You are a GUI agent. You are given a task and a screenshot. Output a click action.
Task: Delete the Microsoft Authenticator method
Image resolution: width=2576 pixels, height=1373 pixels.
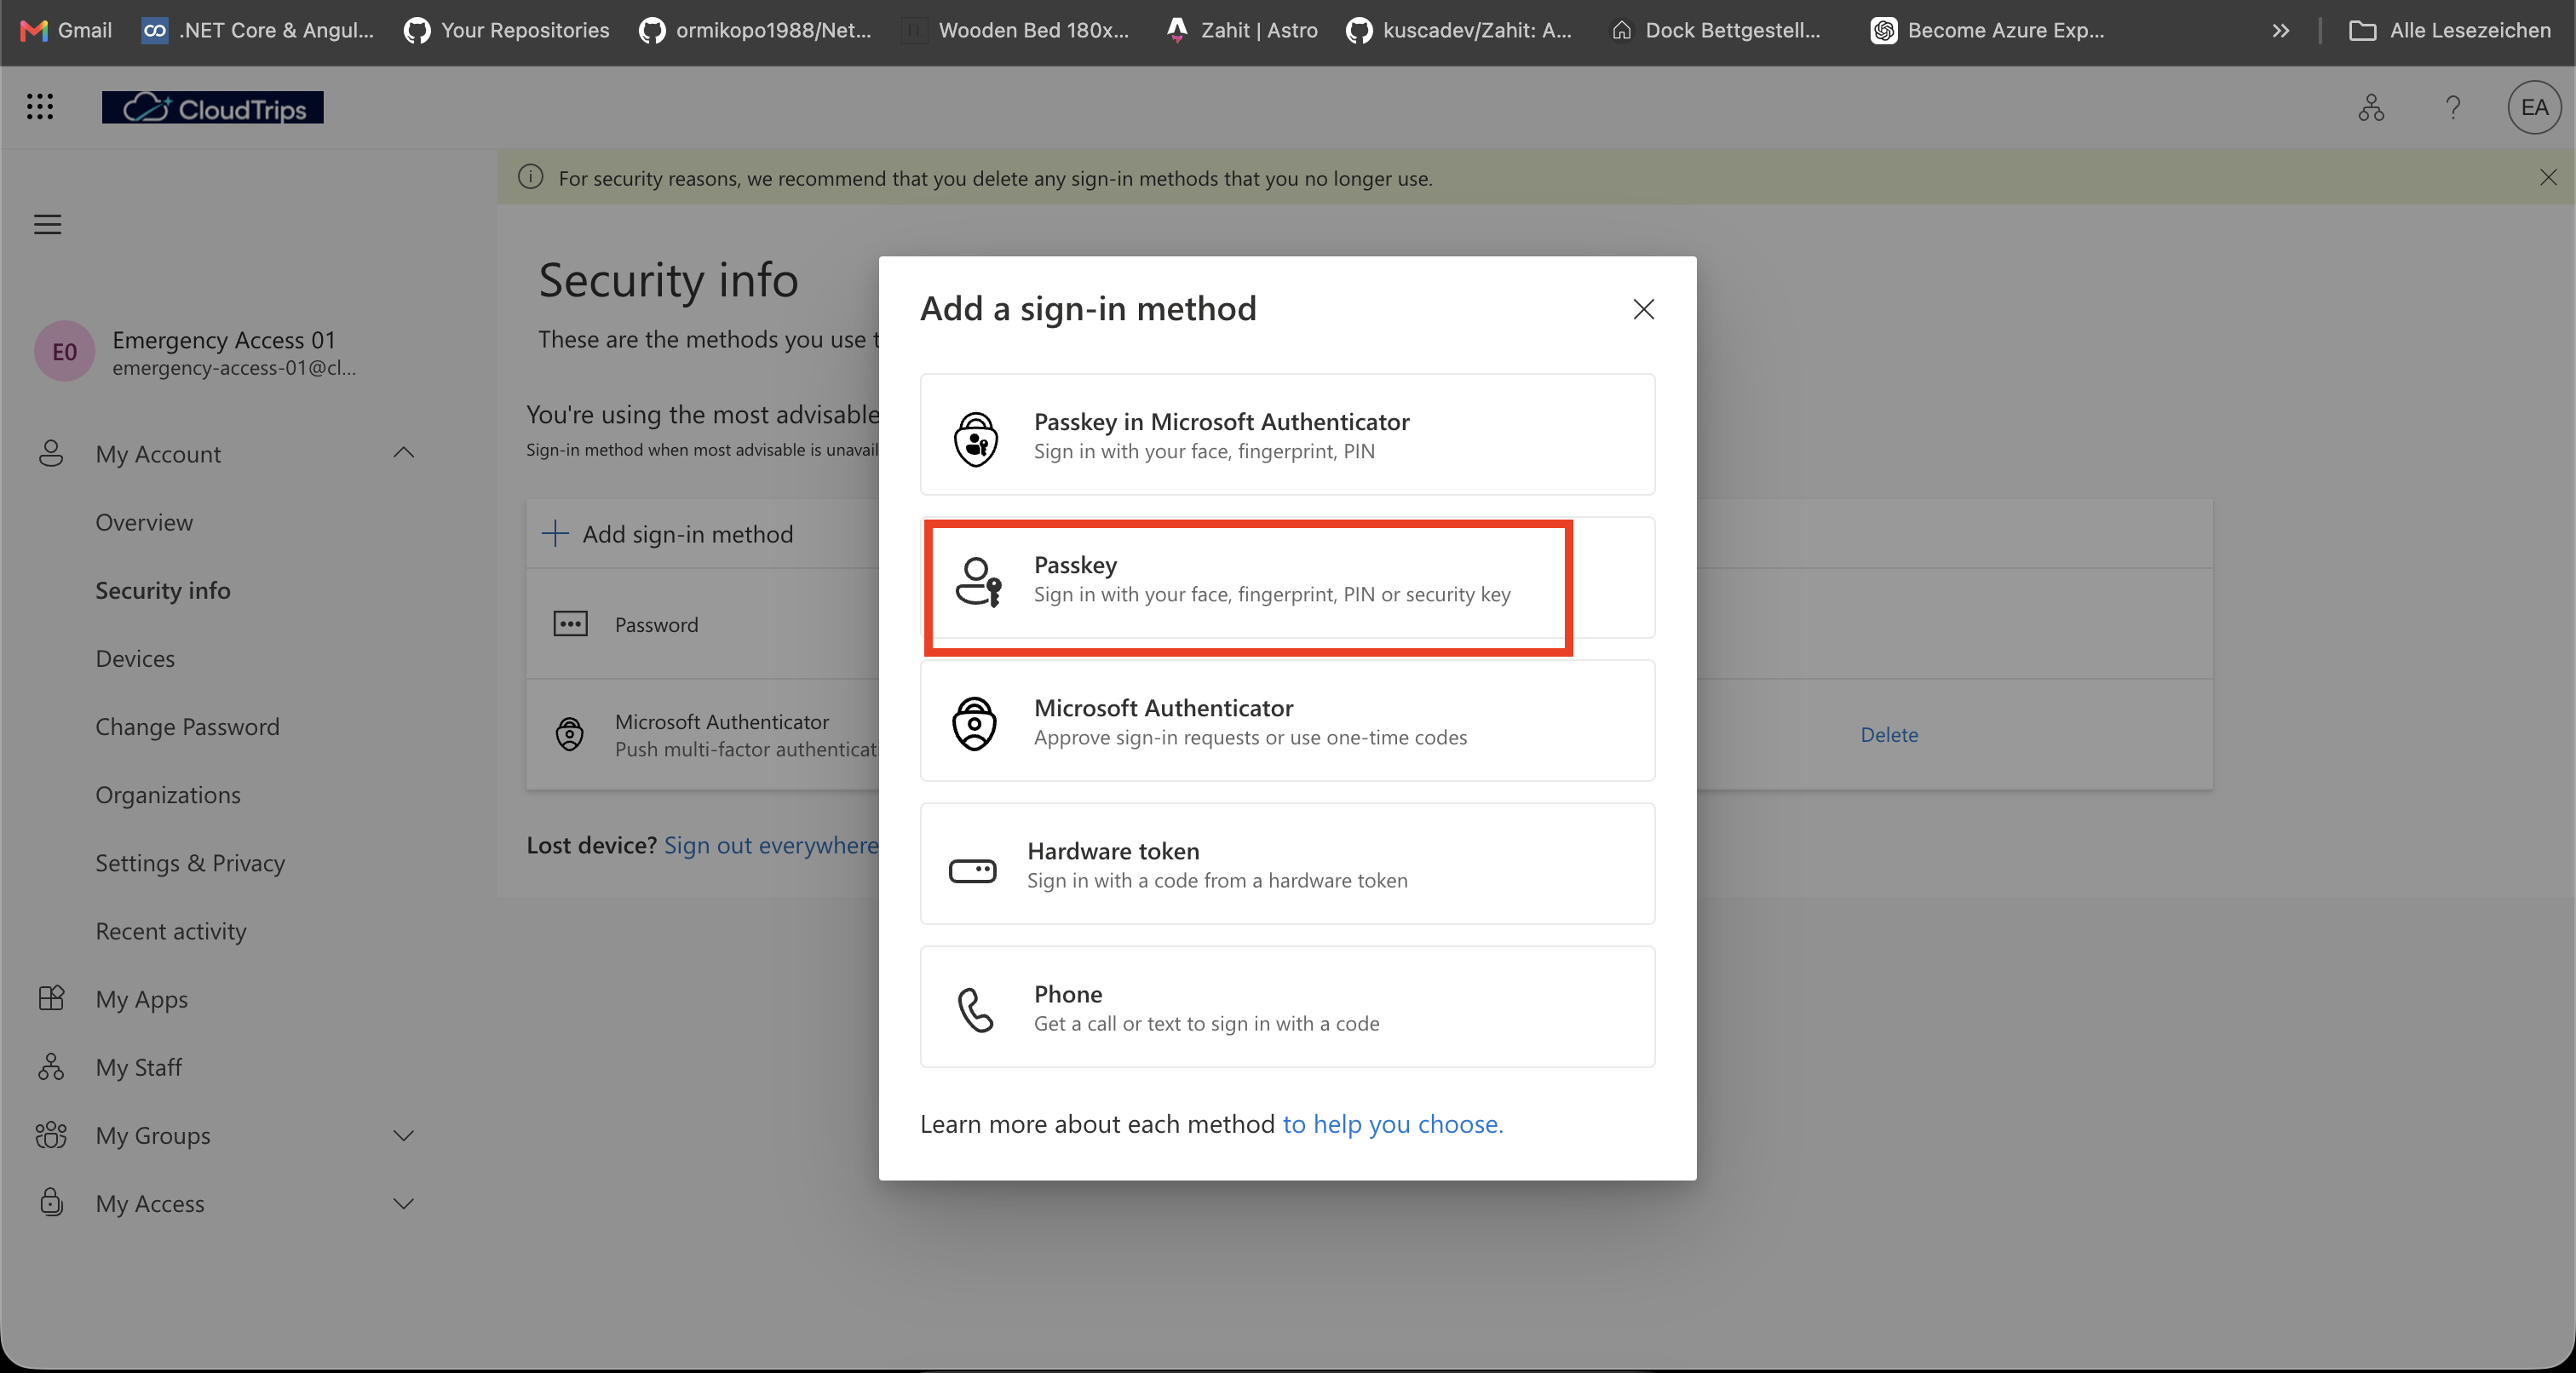1889,734
